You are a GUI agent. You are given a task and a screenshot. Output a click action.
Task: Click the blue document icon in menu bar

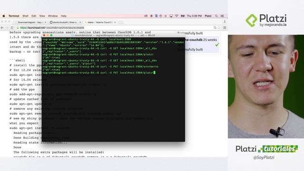click(x=156, y=16)
